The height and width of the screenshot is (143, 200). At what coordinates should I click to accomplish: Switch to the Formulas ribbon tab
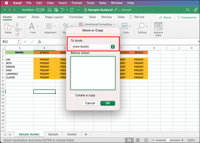pyautogui.click(x=76, y=17)
